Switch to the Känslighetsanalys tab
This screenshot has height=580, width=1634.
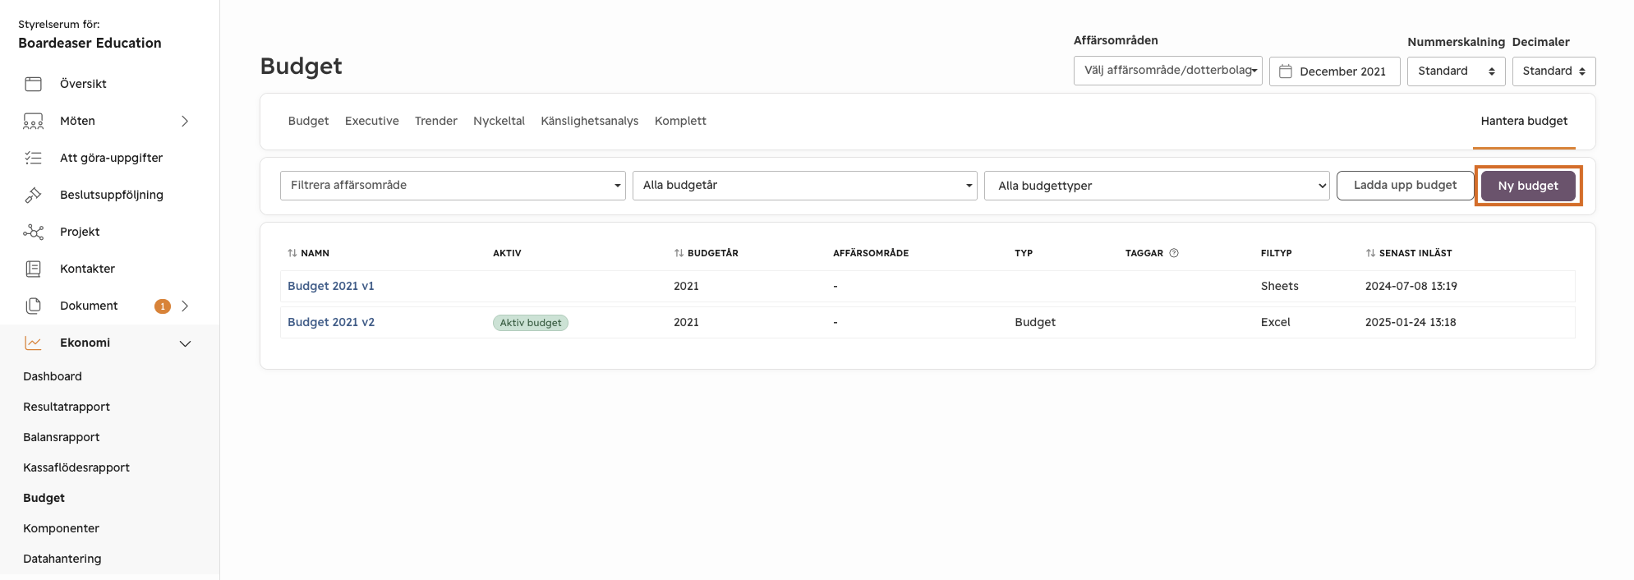(x=589, y=121)
